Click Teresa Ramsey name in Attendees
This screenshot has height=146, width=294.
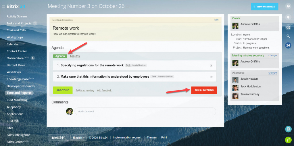[x=250, y=94]
